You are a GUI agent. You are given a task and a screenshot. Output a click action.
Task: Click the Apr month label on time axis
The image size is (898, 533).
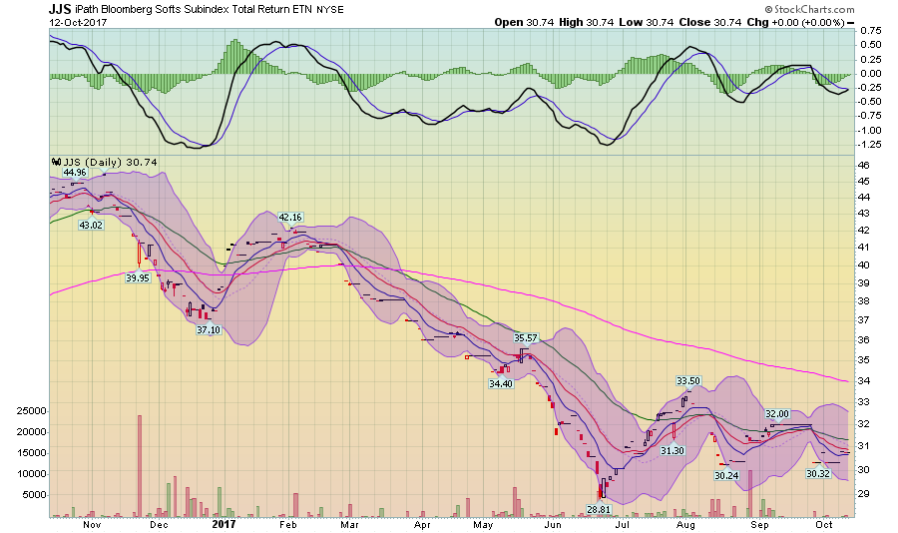(x=422, y=524)
